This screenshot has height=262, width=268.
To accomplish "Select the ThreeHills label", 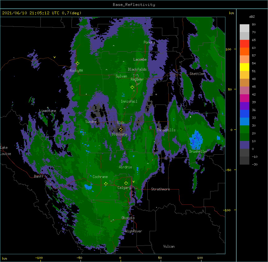I will 166,130.
